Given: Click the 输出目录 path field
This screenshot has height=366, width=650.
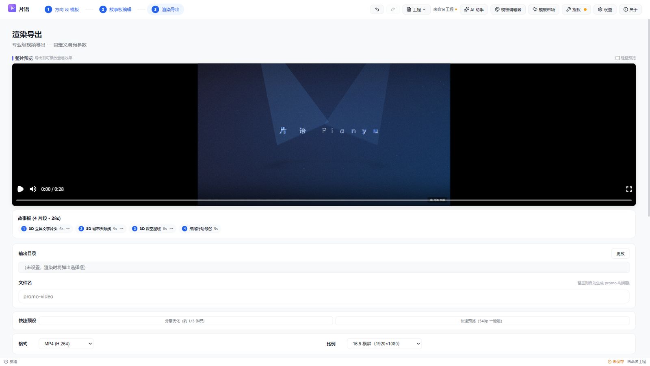Looking at the screenshot, I should (x=324, y=267).
